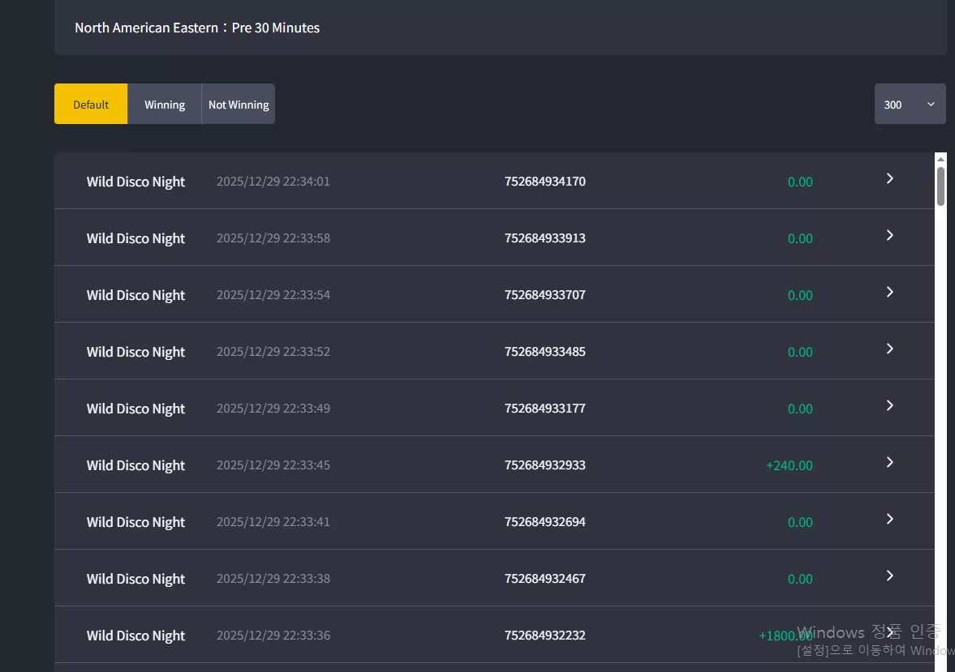
Task: Click the +240.00 win amount
Action: pos(789,465)
